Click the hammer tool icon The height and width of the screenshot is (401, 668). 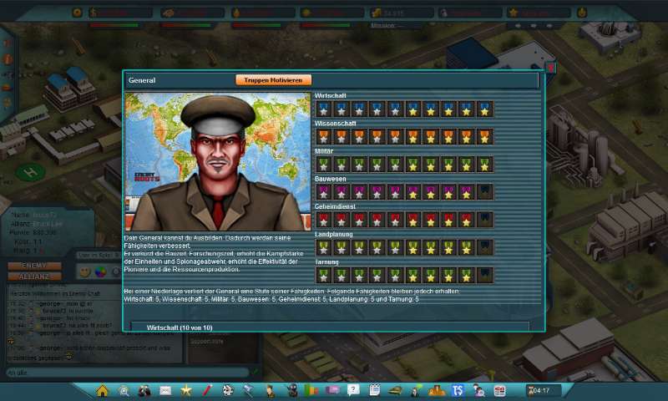point(249,390)
